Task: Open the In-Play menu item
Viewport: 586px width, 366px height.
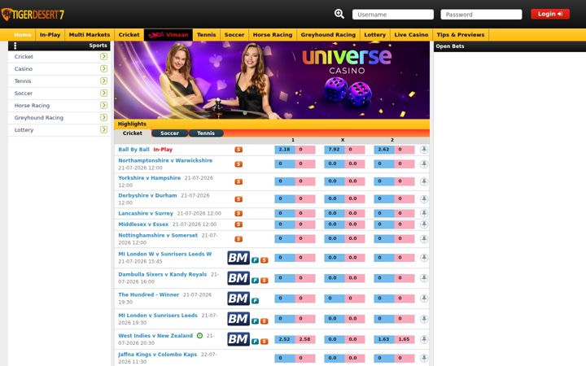Action: pos(50,35)
